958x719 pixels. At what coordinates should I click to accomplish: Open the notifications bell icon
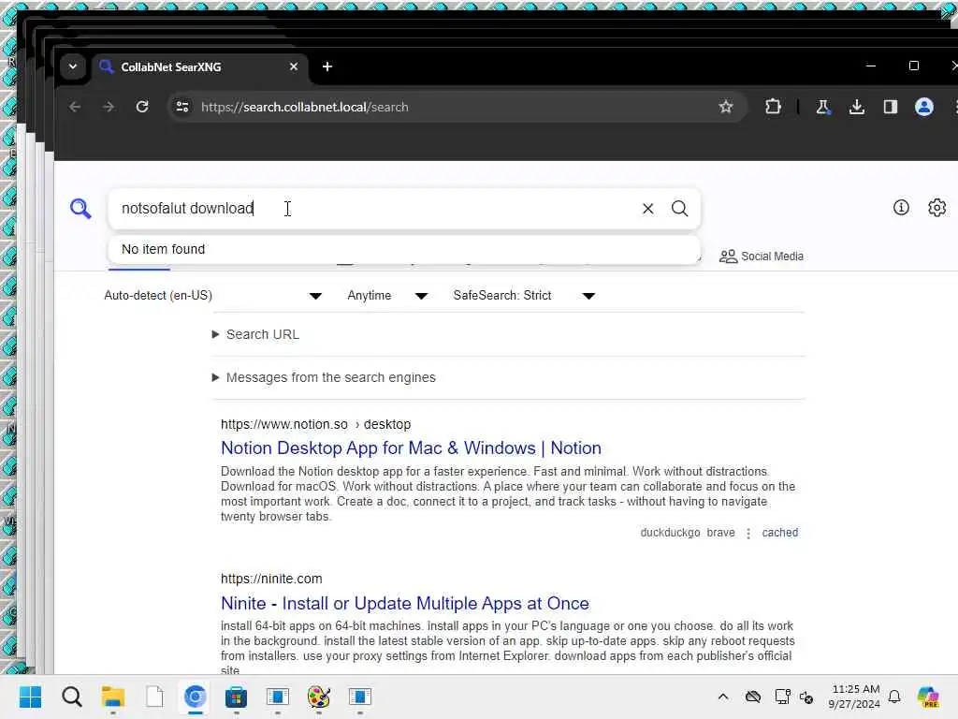coord(894,697)
